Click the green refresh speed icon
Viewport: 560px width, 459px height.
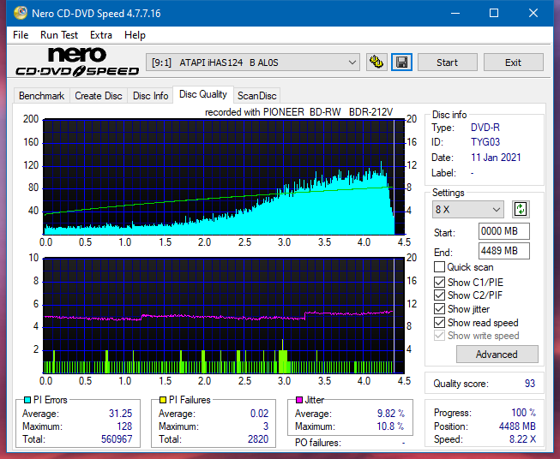(x=521, y=209)
